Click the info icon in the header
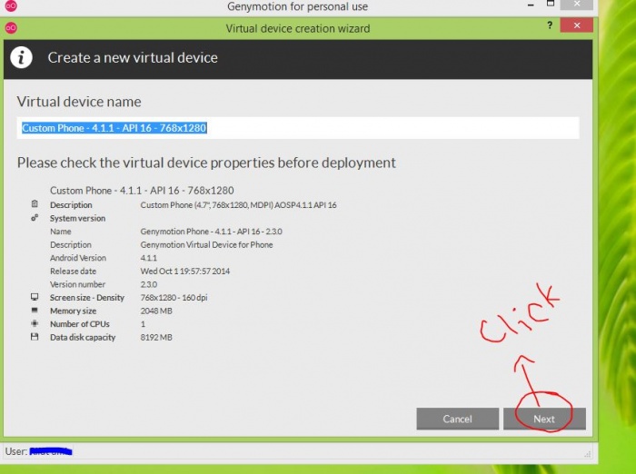636x474 pixels. click(x=21, y=57)
